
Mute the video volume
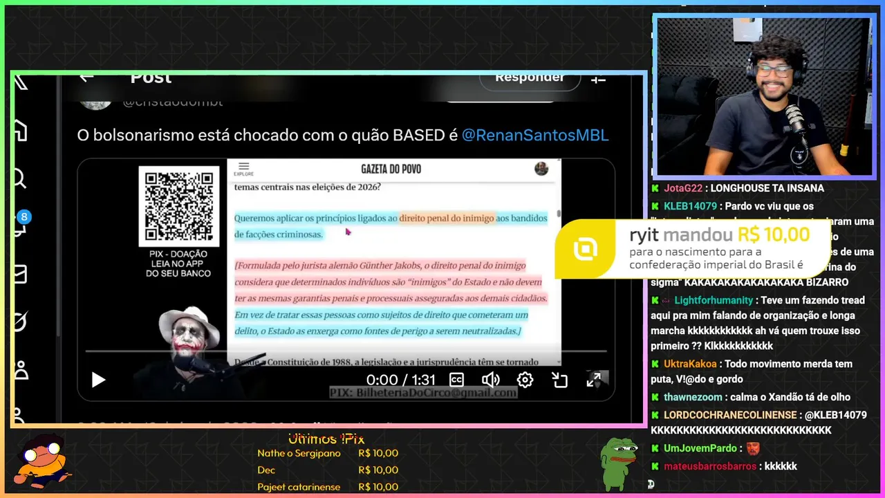point(491,380)
